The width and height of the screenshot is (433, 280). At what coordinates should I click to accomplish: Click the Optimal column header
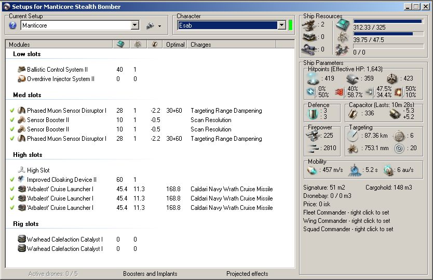point(175,45)
